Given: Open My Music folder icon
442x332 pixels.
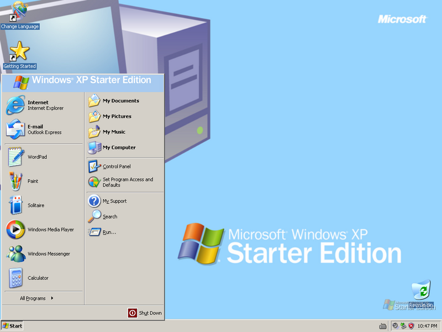Looking at the screenshot, I should (x=94, y=132).
